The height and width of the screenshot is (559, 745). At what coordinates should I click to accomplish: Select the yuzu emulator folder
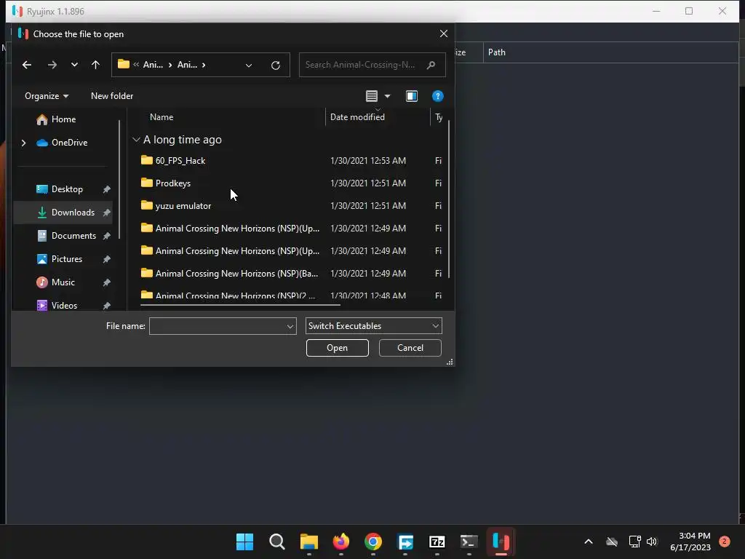[183, 206]
